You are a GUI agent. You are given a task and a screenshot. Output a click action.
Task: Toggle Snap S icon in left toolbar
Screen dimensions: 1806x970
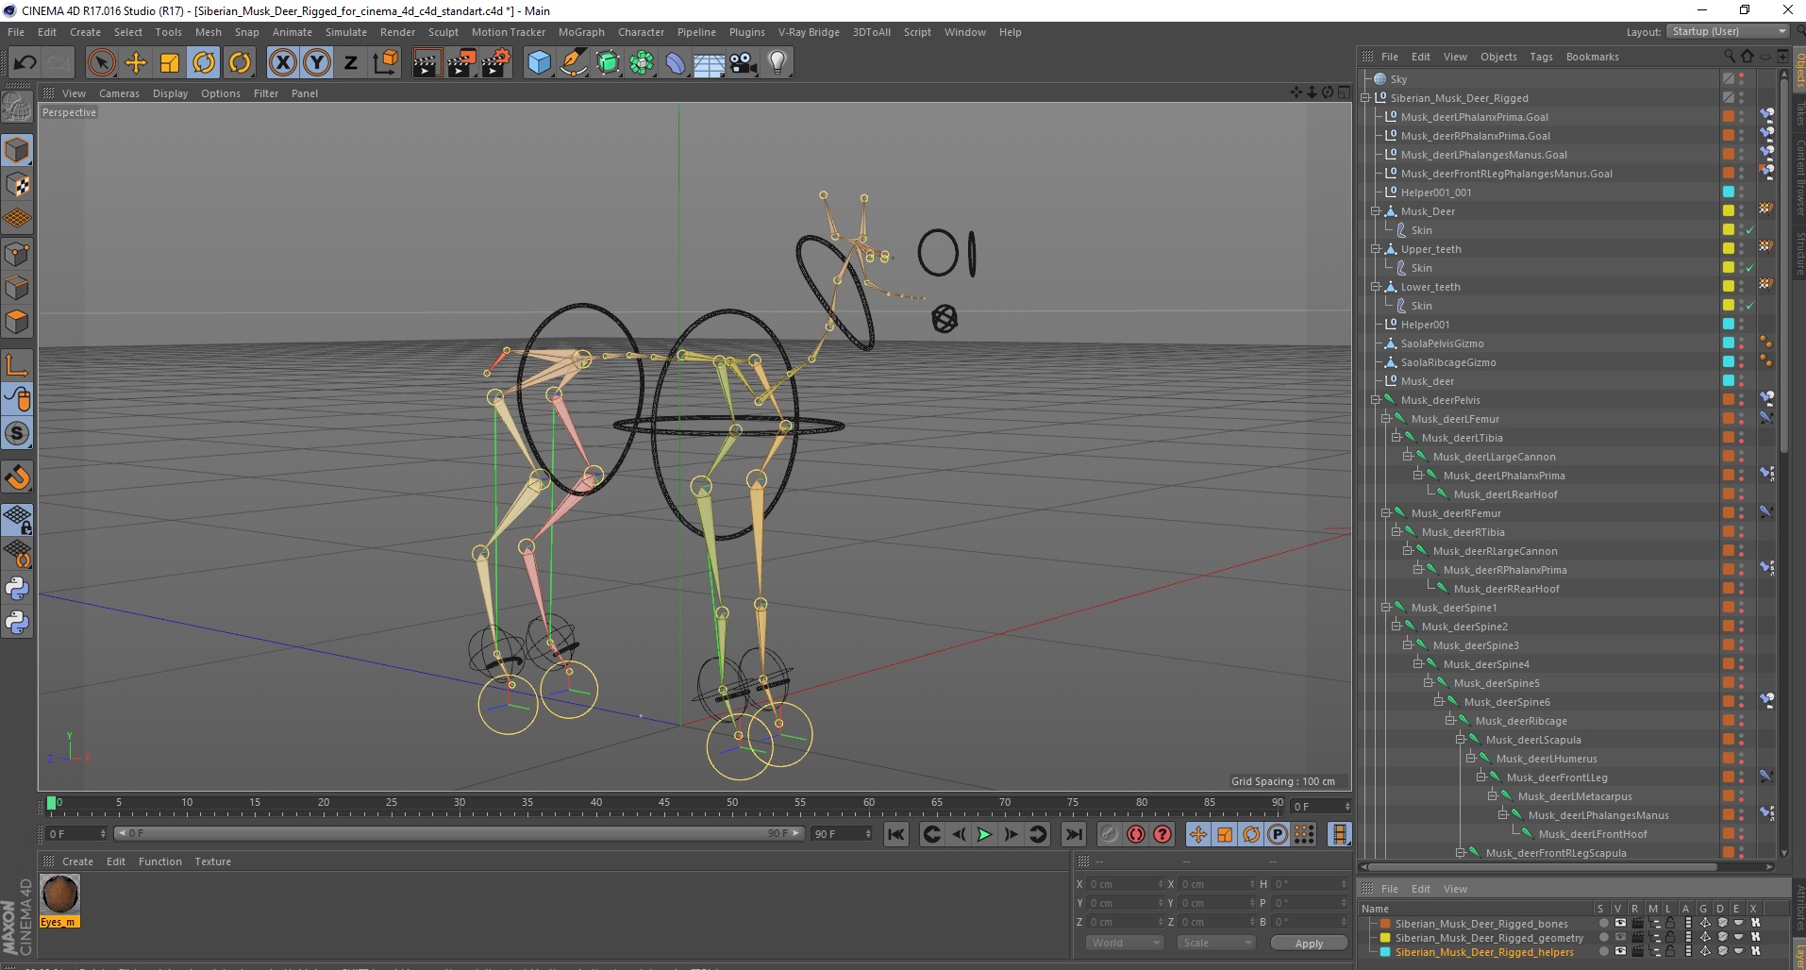click(x=17, y=434)
